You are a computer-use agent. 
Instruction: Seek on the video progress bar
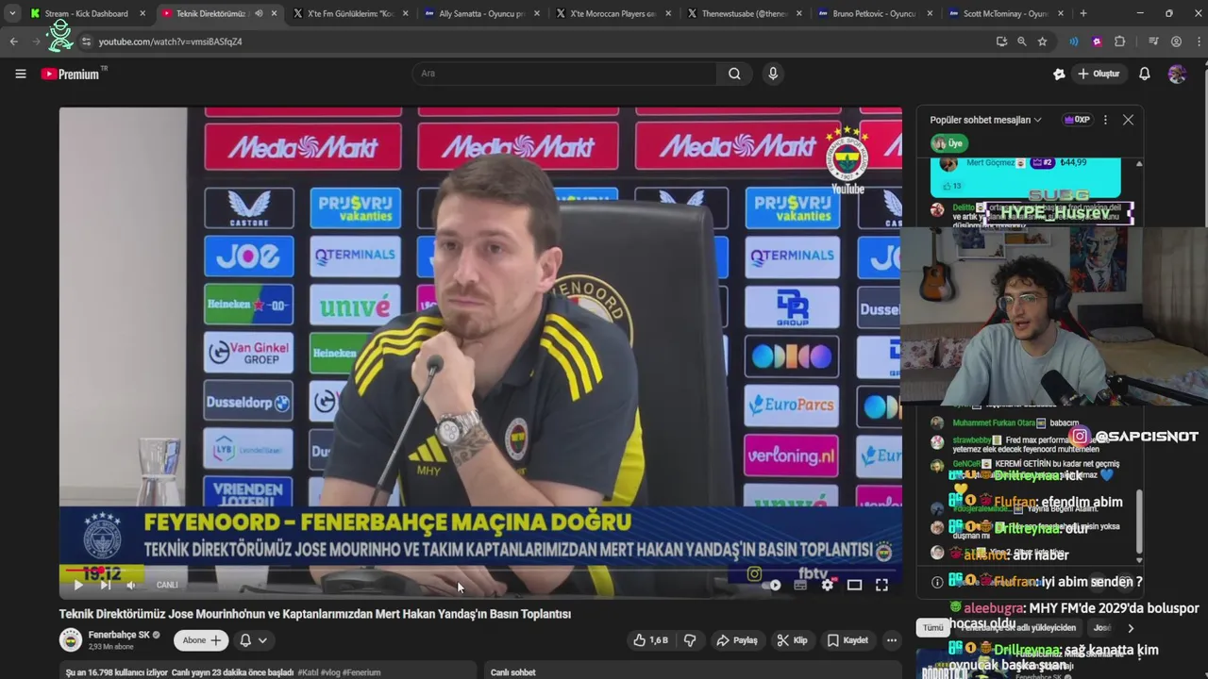(x=479, y=569)
